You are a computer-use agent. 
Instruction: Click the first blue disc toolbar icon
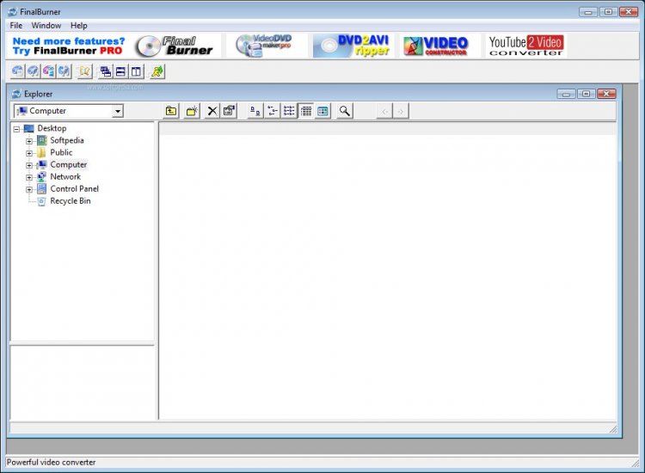click(17, 71)
